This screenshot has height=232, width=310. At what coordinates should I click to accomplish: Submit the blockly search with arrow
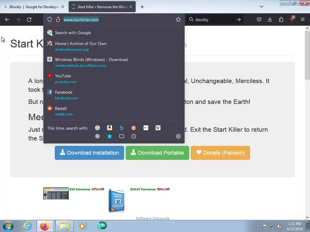pos(239,20)
